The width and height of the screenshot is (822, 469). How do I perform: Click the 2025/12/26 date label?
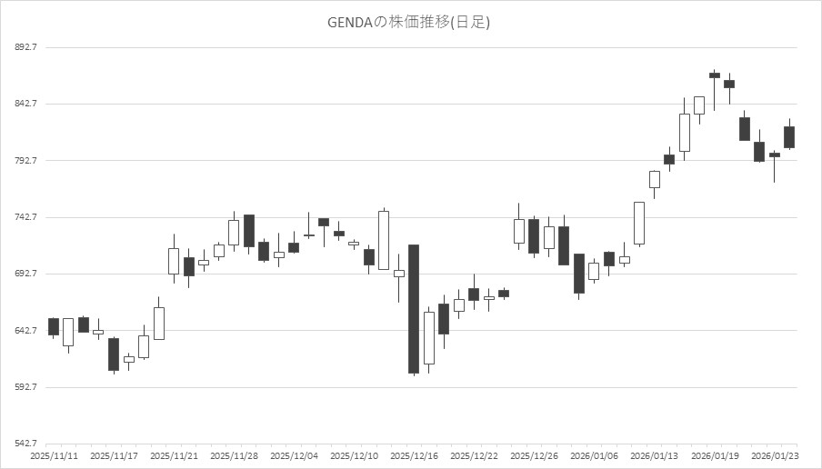534,455
